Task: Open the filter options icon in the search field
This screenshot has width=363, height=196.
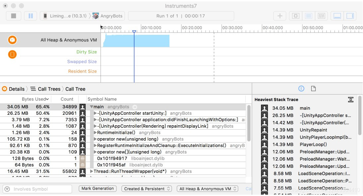Action: click(7, 189)
